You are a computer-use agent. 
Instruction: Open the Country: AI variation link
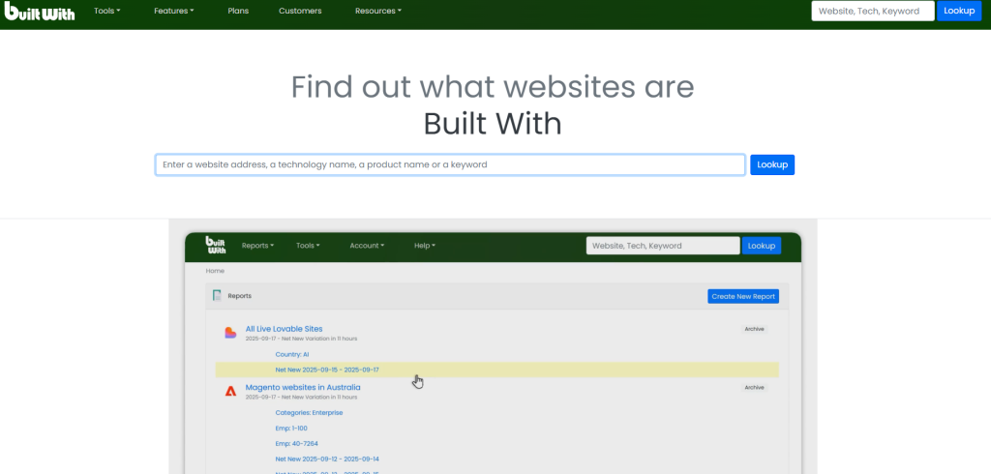click(x=292, y=355)
